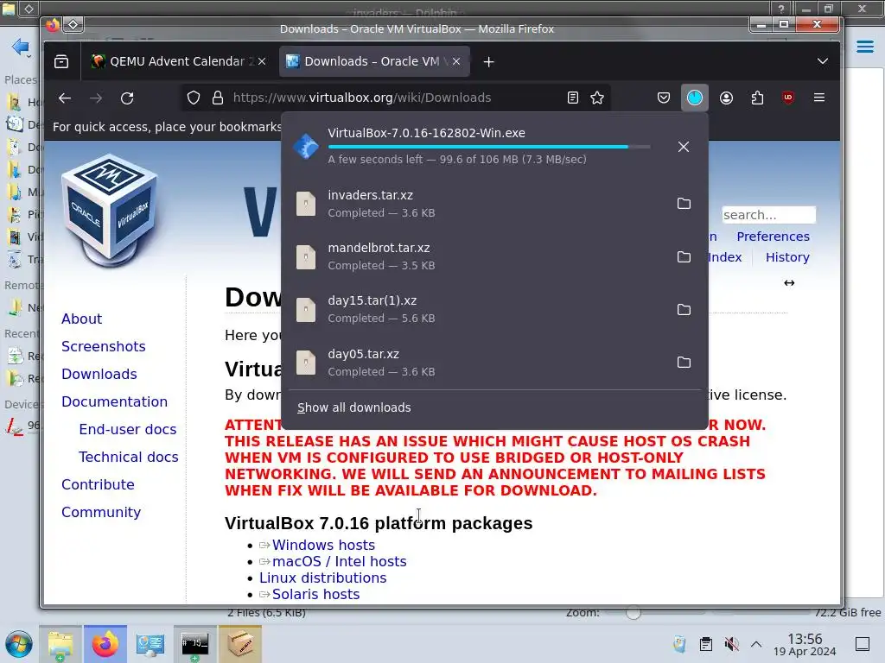Open the Firefox account icon
The height and width of the screenshot is (663, 885).
coord(726,98)
